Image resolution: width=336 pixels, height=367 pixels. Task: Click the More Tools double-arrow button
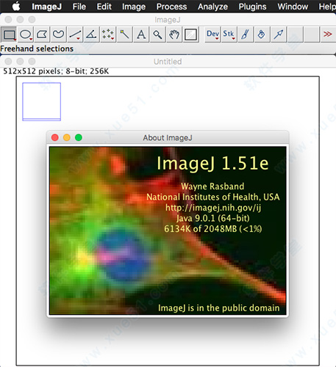[x=328, y=34]
